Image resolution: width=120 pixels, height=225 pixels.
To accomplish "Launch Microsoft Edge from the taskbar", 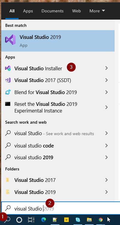I will tap(43, 220).
